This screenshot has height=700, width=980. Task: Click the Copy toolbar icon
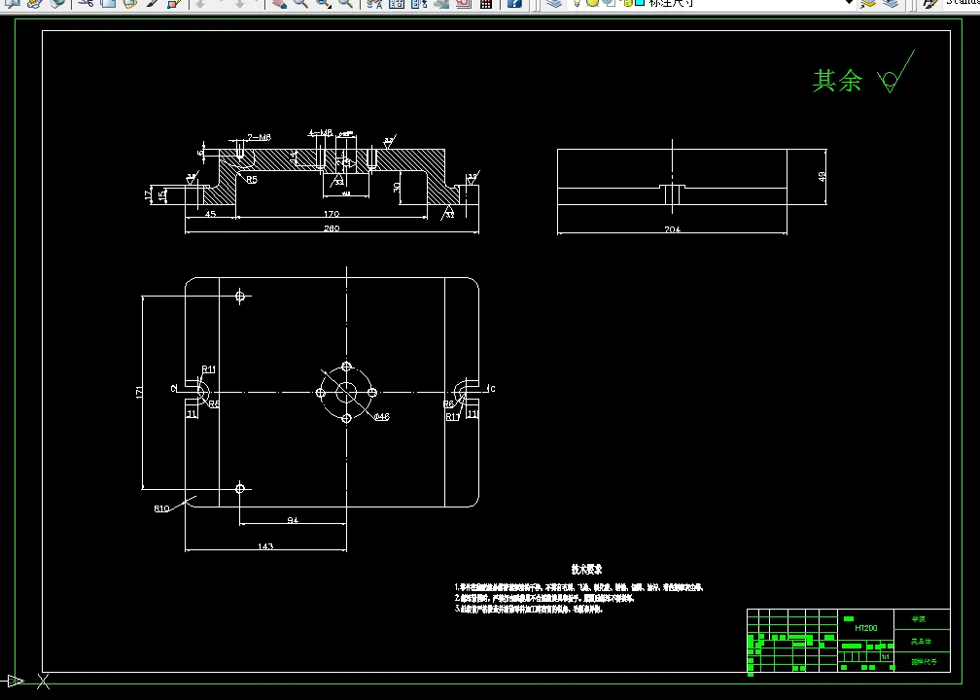[108, 3]
